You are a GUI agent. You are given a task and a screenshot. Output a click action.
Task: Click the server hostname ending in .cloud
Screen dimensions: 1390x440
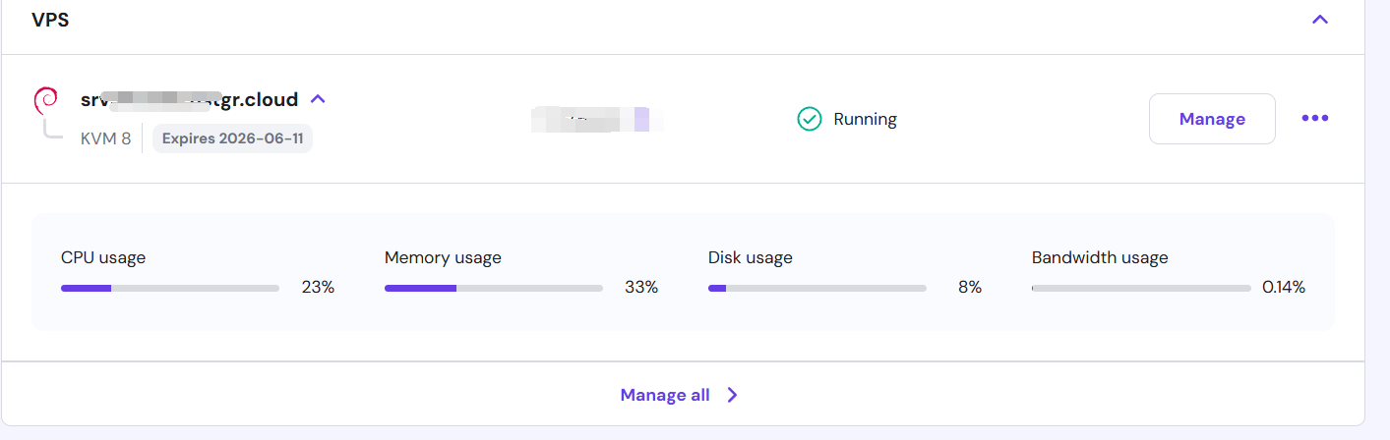click(x=189, y=99)
